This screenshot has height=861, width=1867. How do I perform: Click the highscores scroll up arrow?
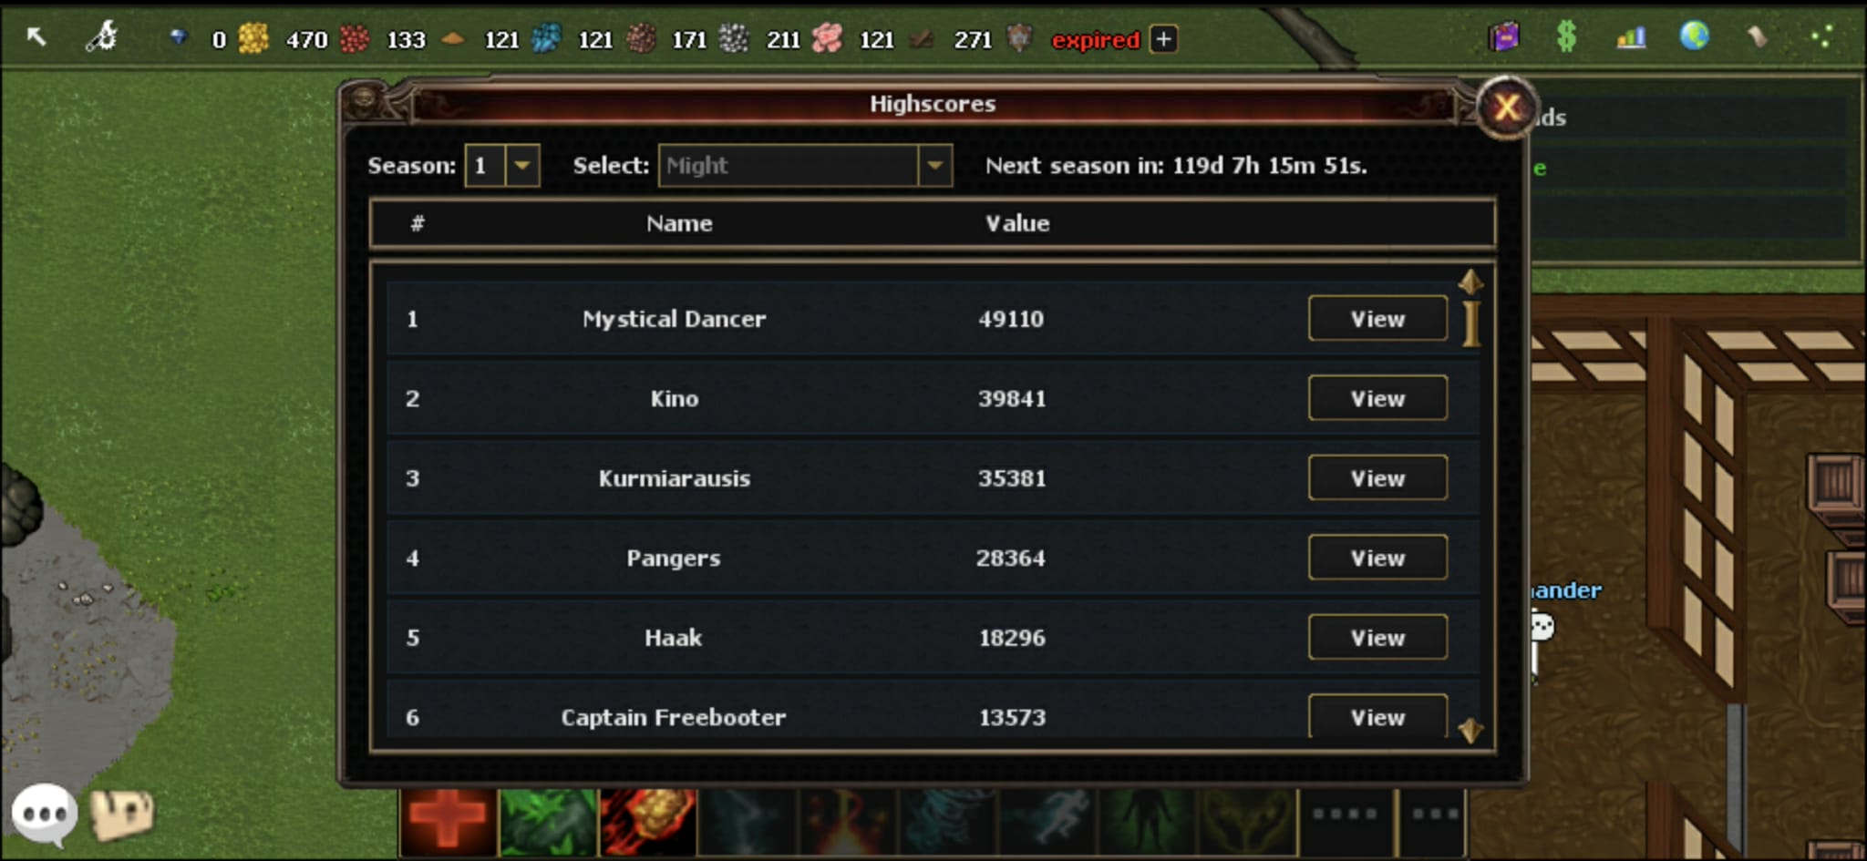1470,281
